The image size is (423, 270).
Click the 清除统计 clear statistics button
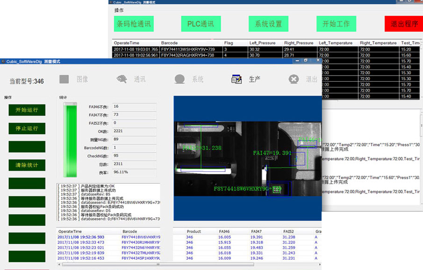coord(27,165)
